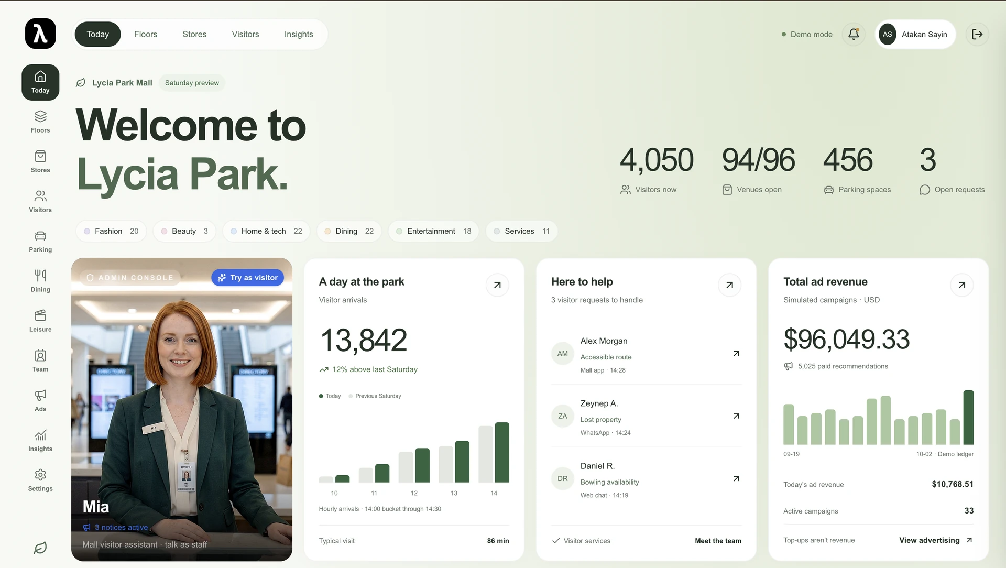The width and height of the screenshot is (1006, 568).
Task: Open Visitors in the left sidebar
Action: [x=40, y=201]
